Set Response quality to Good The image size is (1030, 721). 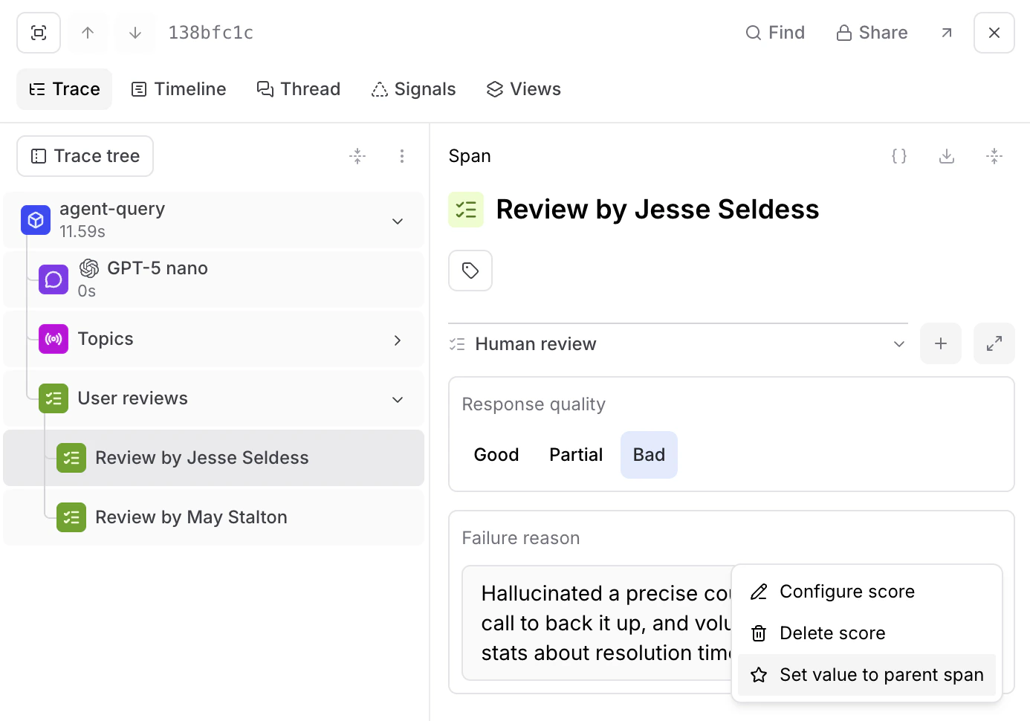496,455
